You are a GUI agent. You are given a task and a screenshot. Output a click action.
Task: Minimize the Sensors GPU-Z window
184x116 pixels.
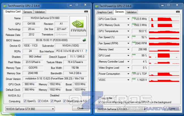[162, 5]
